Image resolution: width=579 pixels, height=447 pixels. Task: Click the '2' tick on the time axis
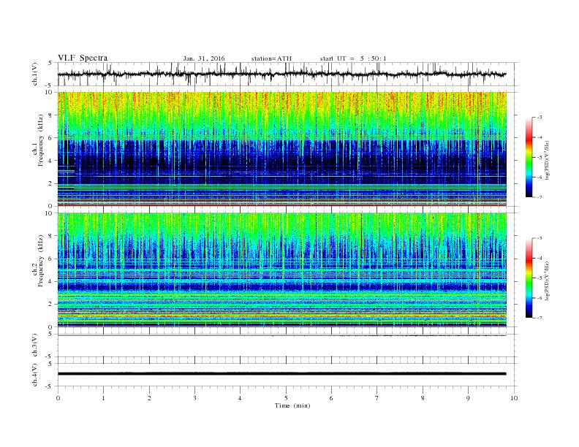149,398
